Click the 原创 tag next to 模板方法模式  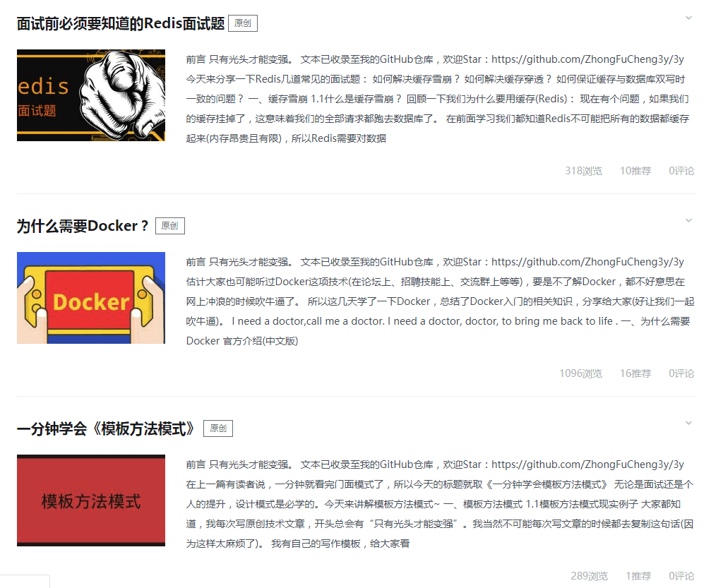(218, 428)
